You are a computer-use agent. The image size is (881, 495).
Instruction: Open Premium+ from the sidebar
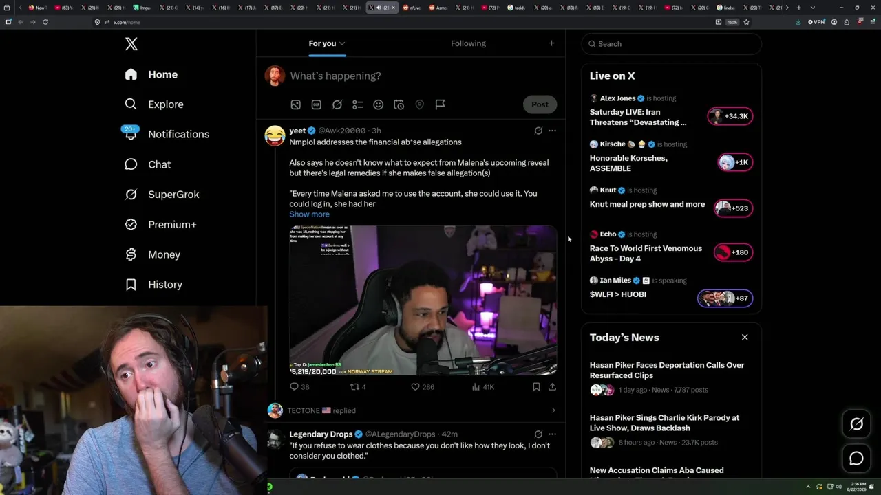tap(160, 225)
